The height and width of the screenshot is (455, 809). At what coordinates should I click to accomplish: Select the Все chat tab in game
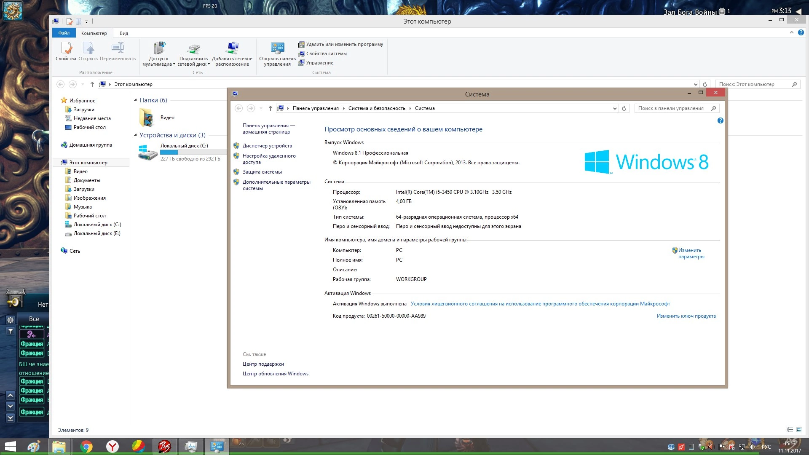pos(34,319)
